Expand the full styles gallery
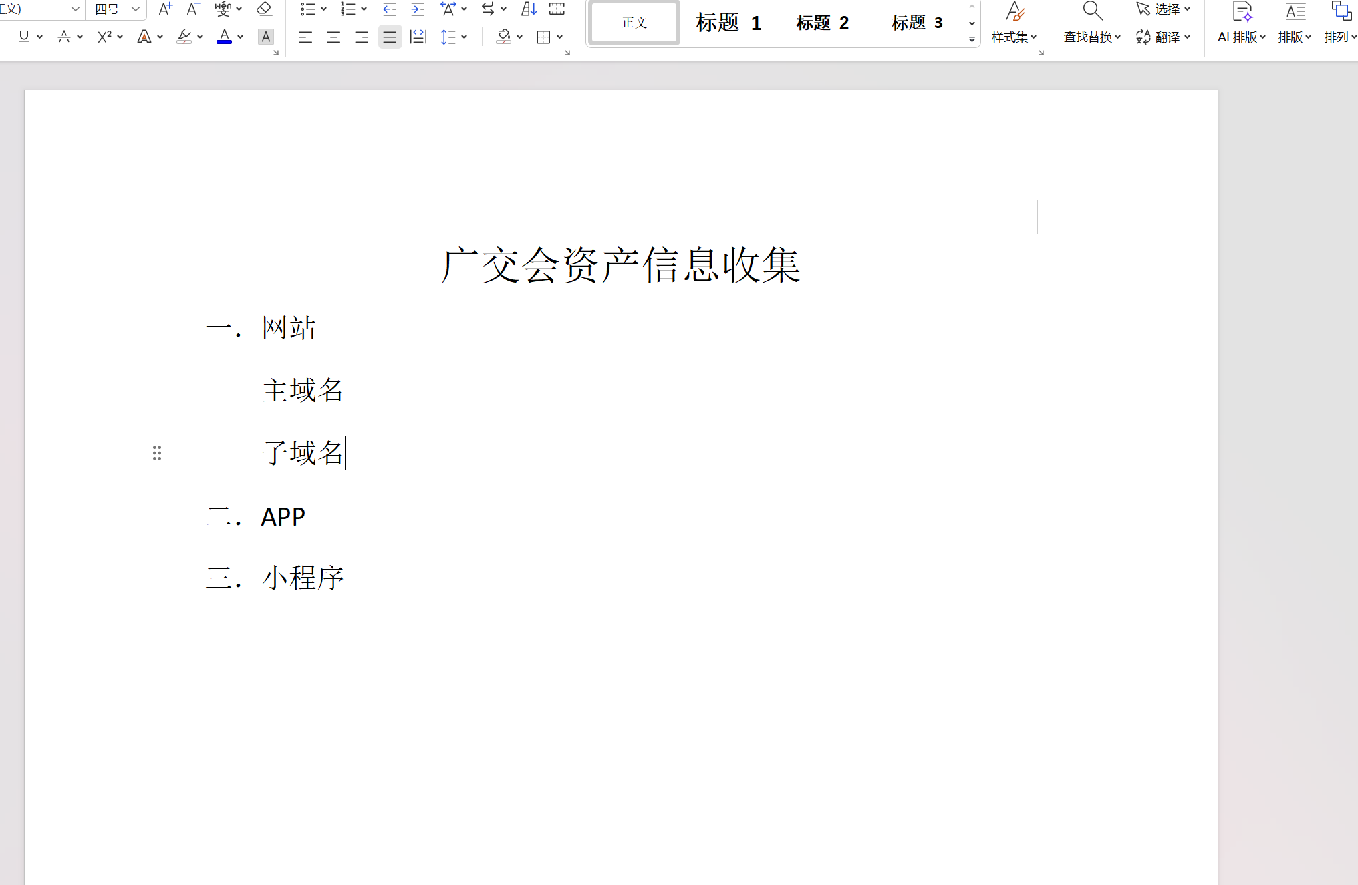 972,39
